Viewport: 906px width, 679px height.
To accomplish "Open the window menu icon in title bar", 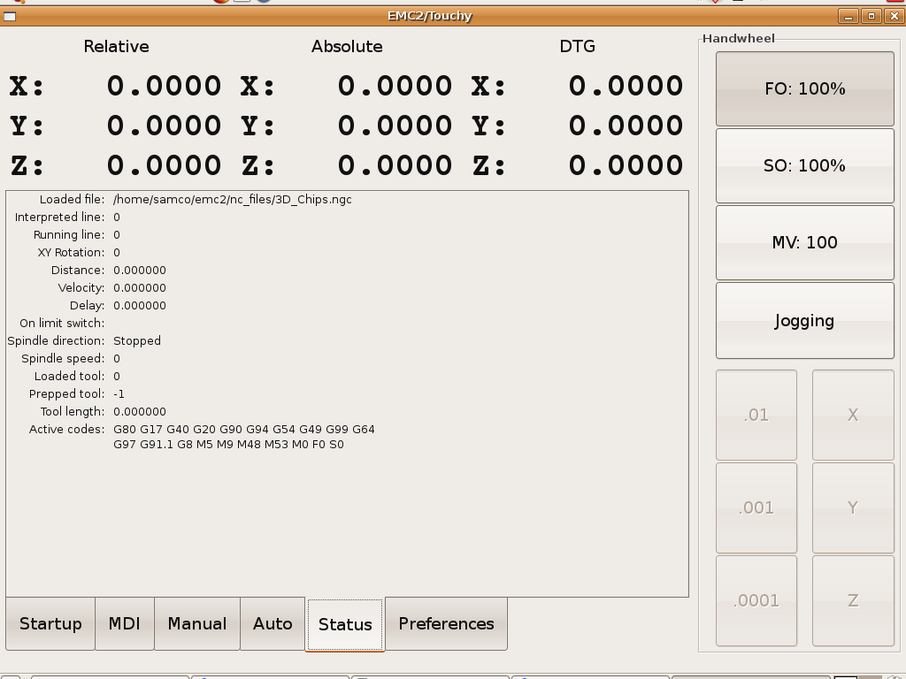I will click(9, 16).
